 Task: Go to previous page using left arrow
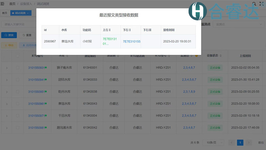point(232,142)
